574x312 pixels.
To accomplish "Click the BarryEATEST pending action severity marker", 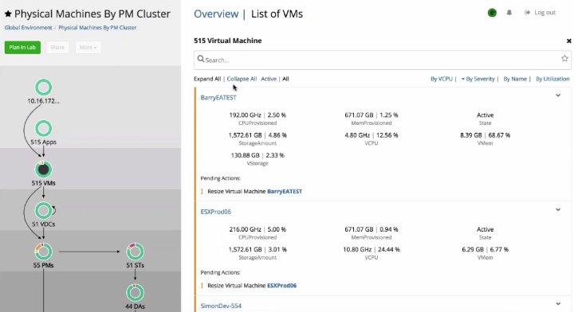I will [202, 192].
